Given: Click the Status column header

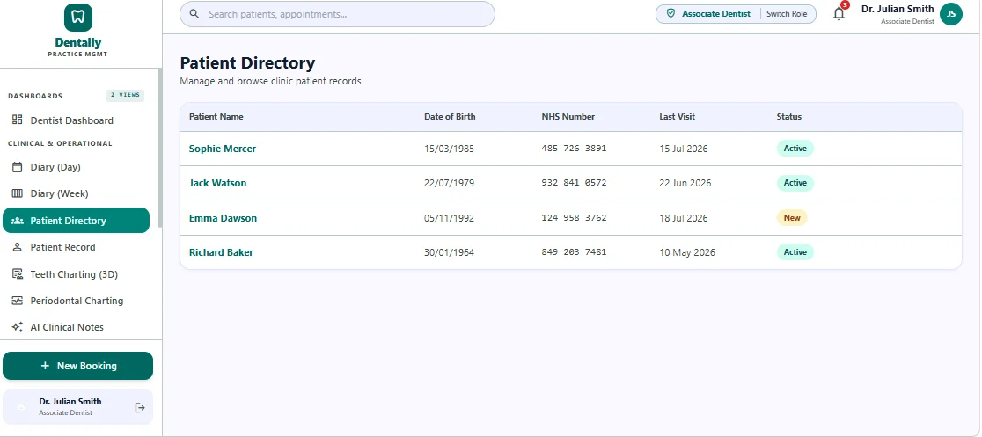Looking at the screenshot, I should 789,116.
